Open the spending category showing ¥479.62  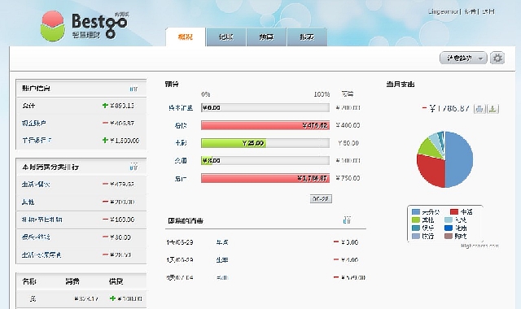[x=36, y=185]
